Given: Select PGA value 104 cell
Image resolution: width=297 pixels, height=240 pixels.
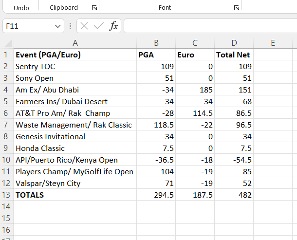Looking at the screenshot, I should coord(156,172).
